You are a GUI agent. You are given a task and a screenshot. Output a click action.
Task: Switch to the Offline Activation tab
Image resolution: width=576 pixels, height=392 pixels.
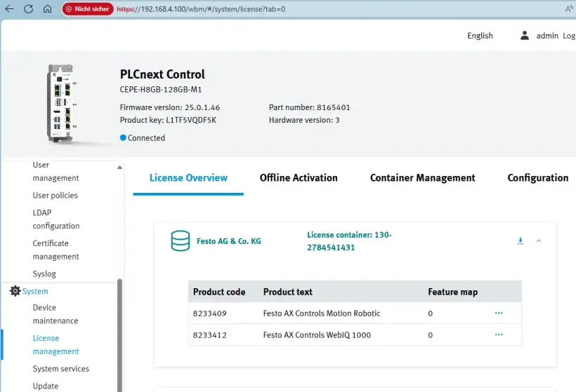(299, 178)
